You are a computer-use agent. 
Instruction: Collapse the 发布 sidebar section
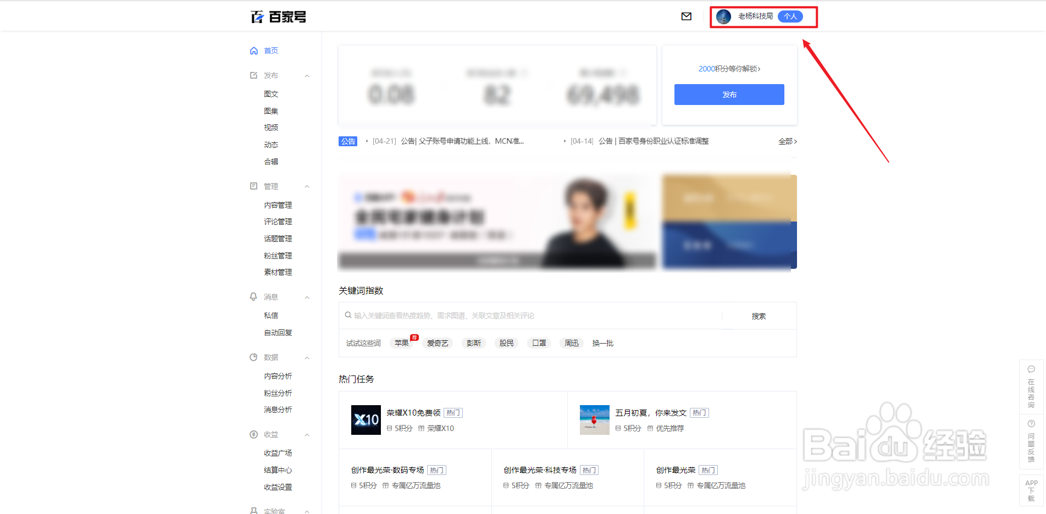click(x=307, y=76)
